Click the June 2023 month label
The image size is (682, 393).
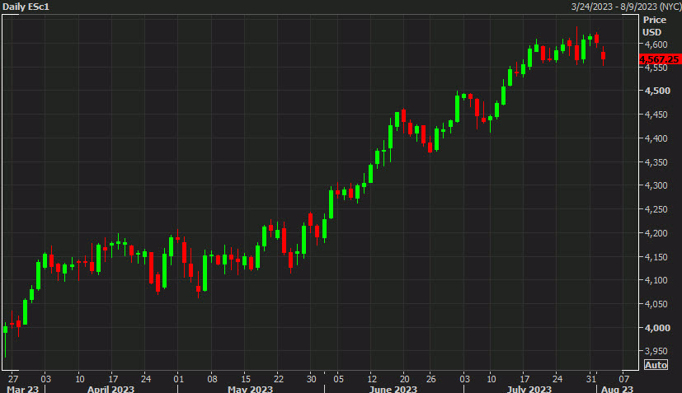(x=393, y=389)
